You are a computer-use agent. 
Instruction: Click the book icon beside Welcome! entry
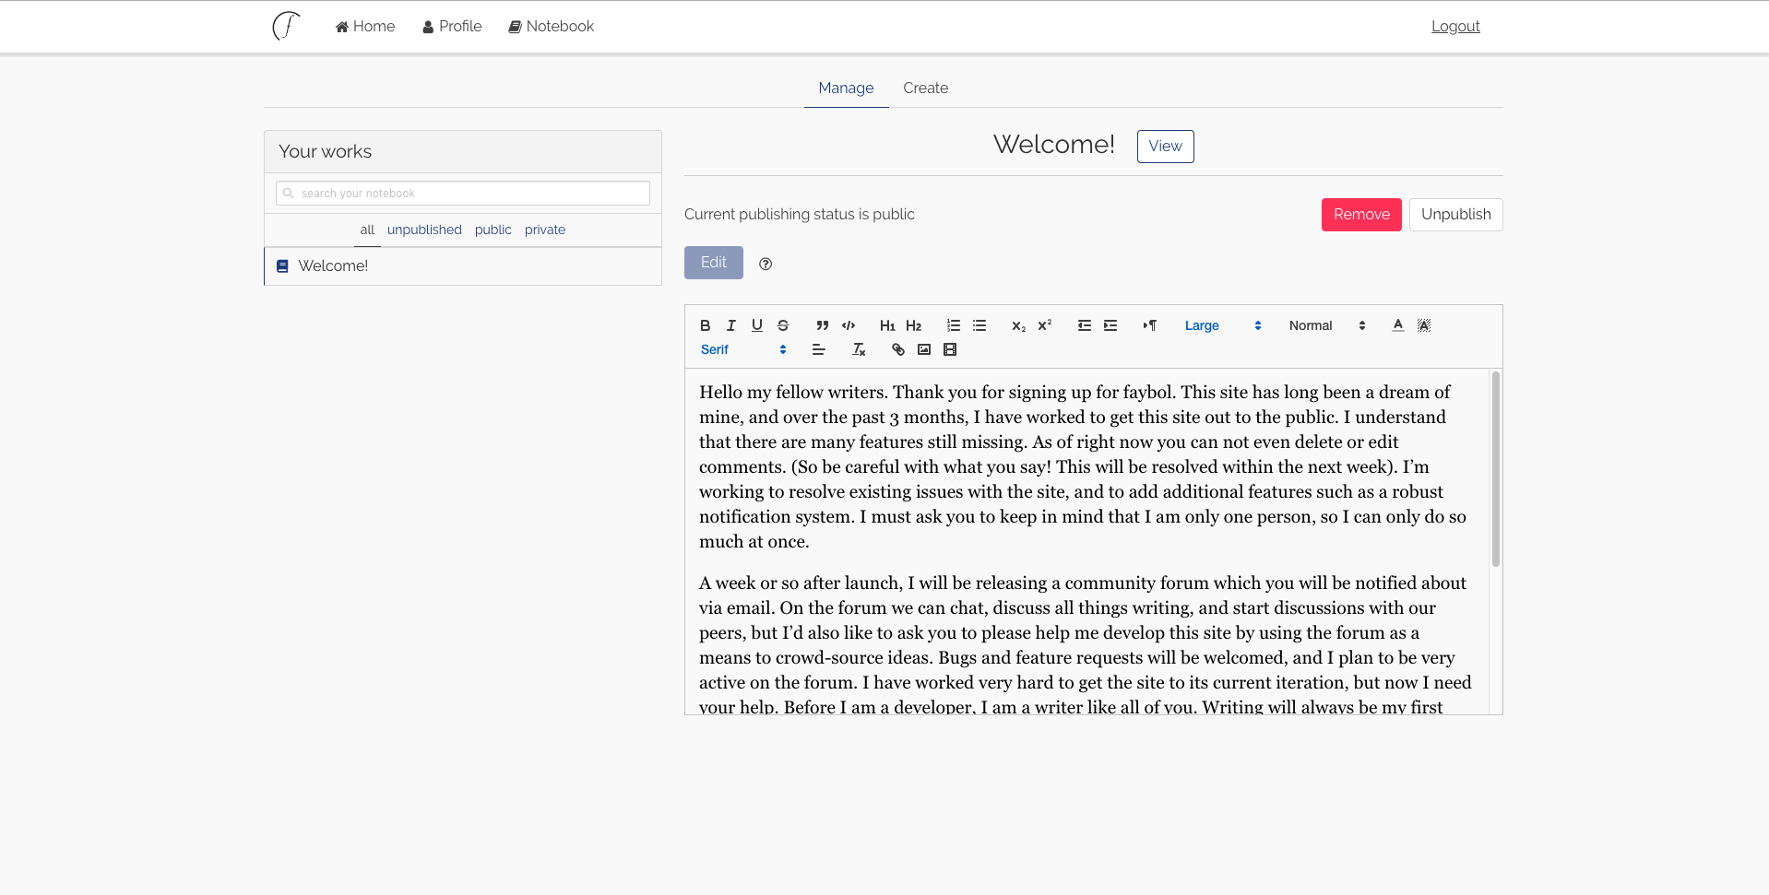(282, 265)
